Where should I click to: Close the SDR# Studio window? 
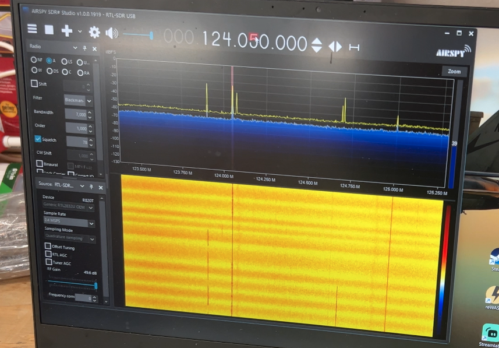coord(471,33)
